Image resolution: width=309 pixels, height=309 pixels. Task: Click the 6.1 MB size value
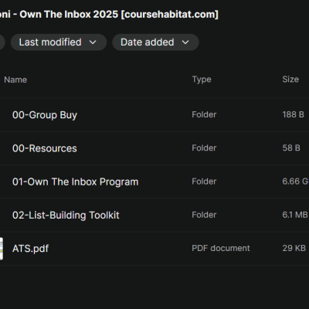coord(295,215)
